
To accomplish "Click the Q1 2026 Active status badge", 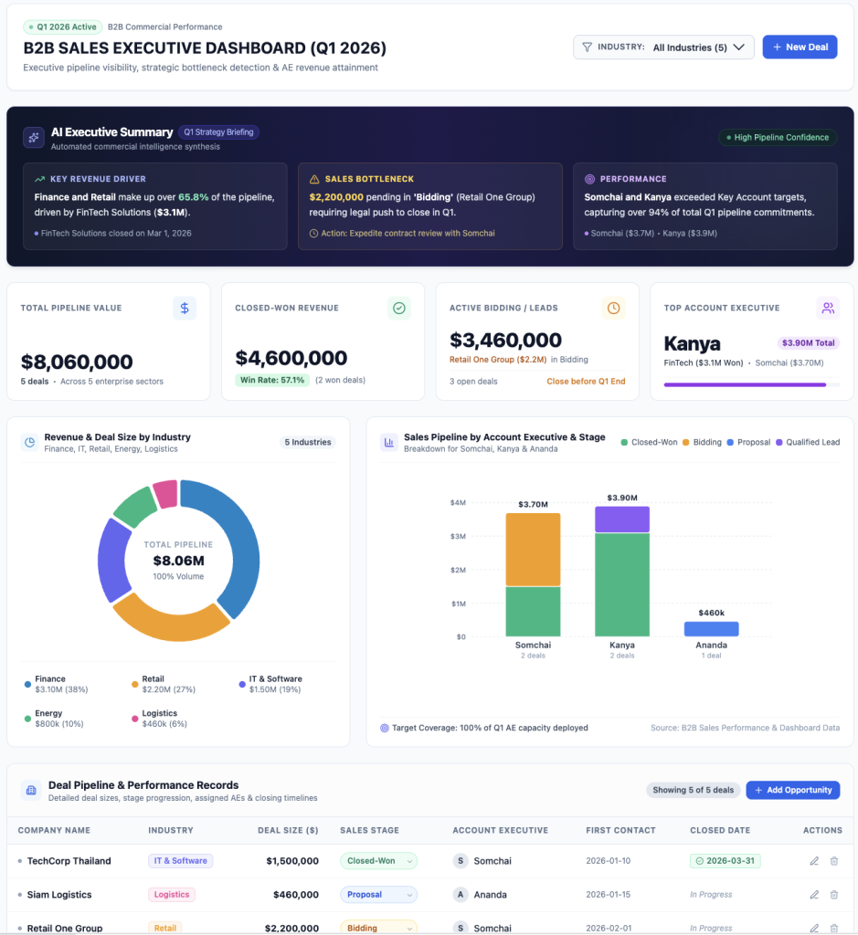I will (63, 26).
